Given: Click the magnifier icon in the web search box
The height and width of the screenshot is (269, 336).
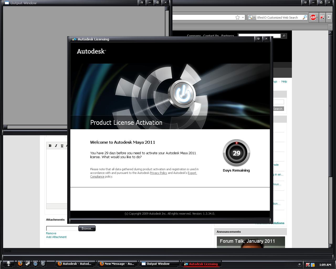Looking at the screenshot, I should click(x=304, y=17).
